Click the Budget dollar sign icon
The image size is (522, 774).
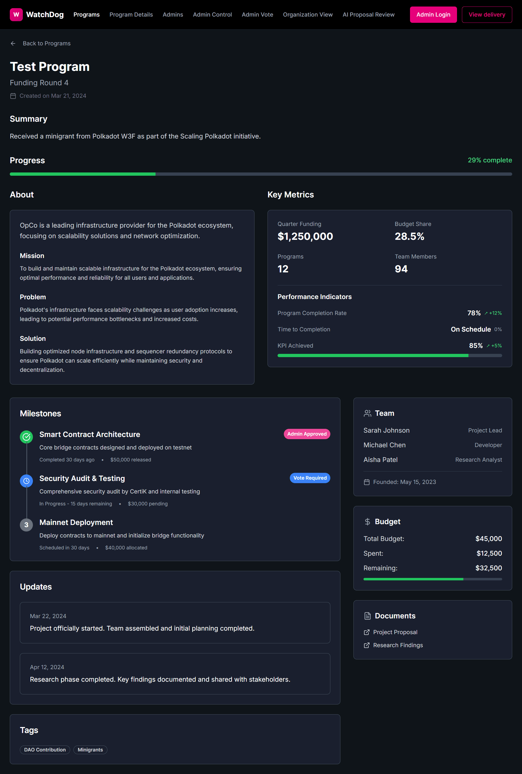(x=367, y=522)
